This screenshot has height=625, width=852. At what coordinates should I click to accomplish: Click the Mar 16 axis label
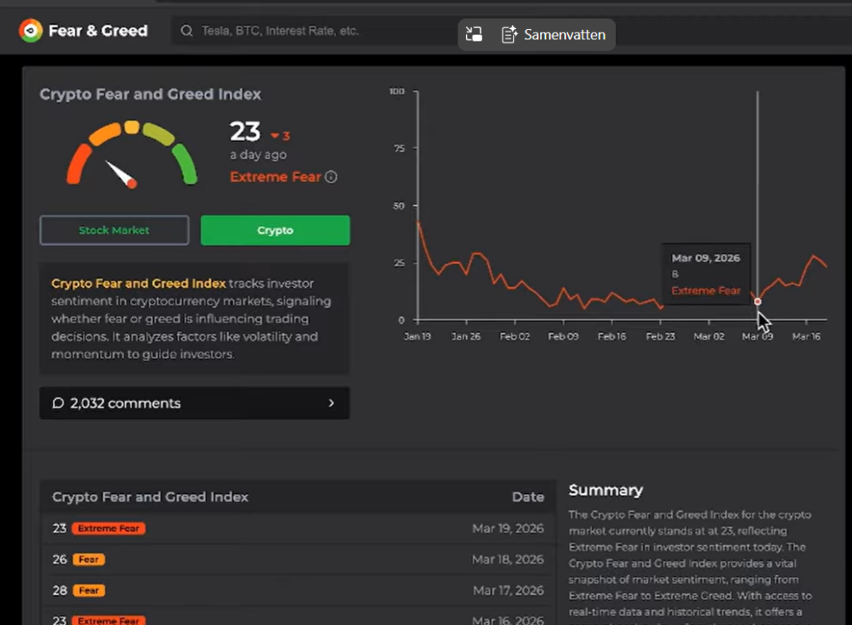point(806,336)
